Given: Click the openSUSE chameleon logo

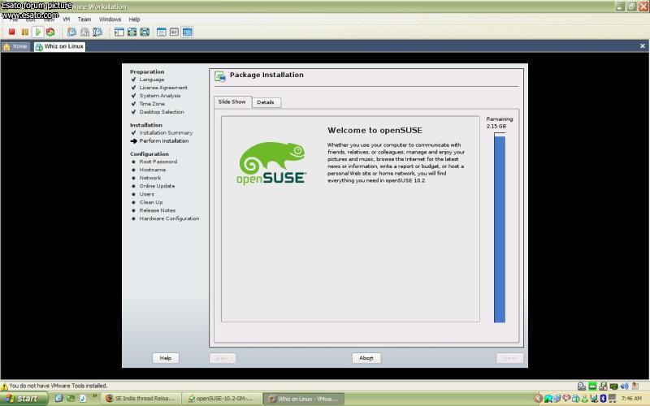Looking at the screenshot, I should 271,163.
